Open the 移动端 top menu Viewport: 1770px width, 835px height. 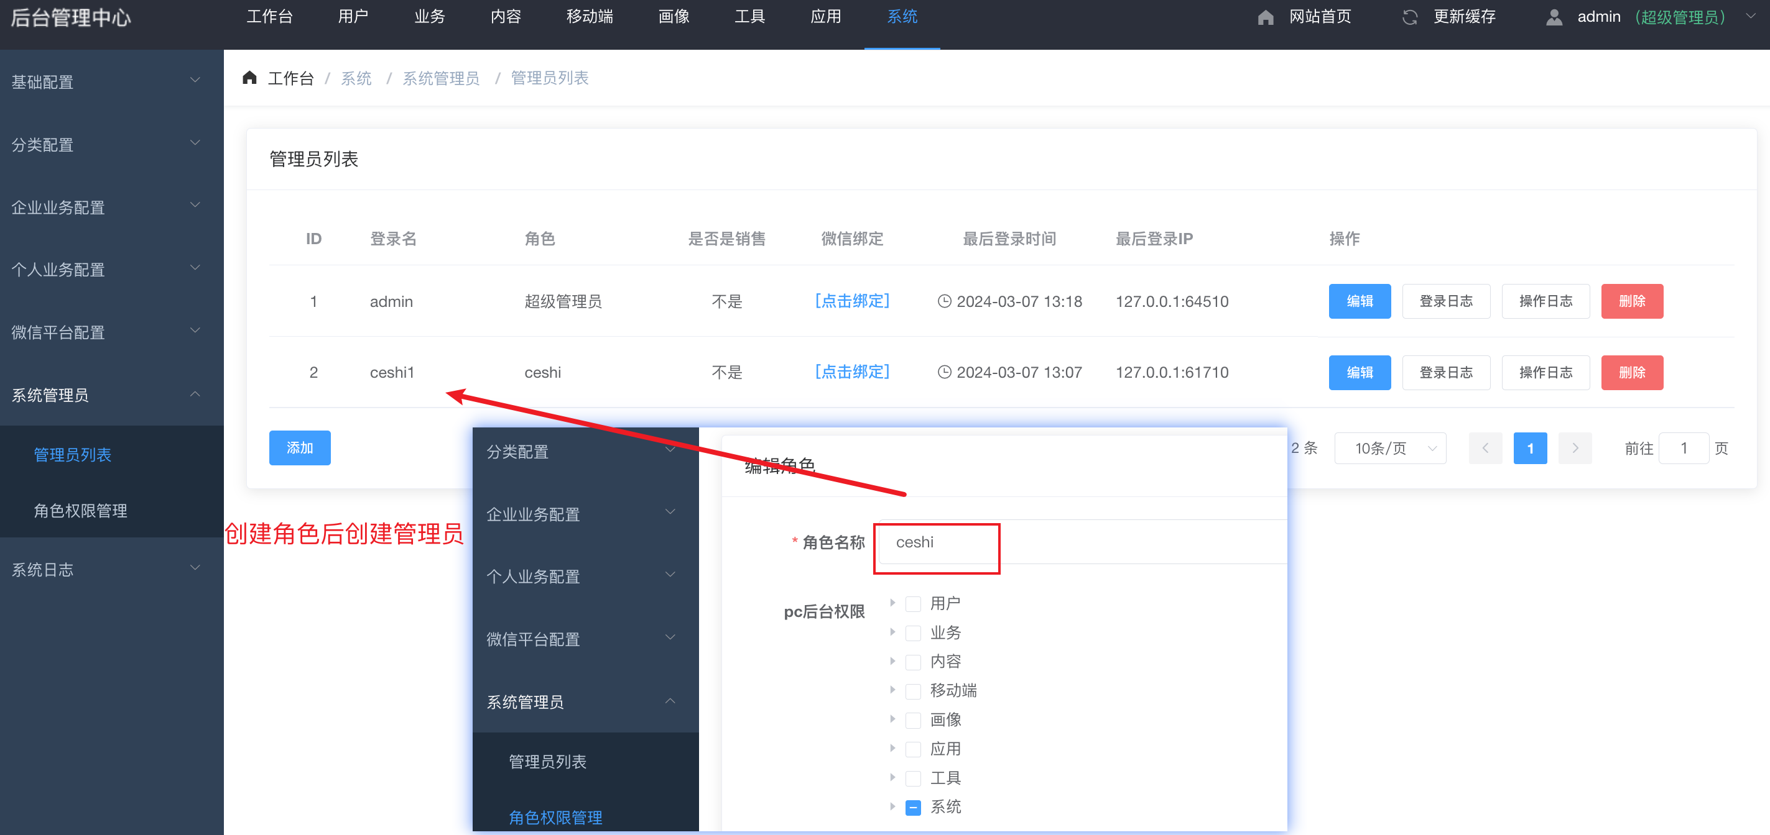click(x=590, y=17)
